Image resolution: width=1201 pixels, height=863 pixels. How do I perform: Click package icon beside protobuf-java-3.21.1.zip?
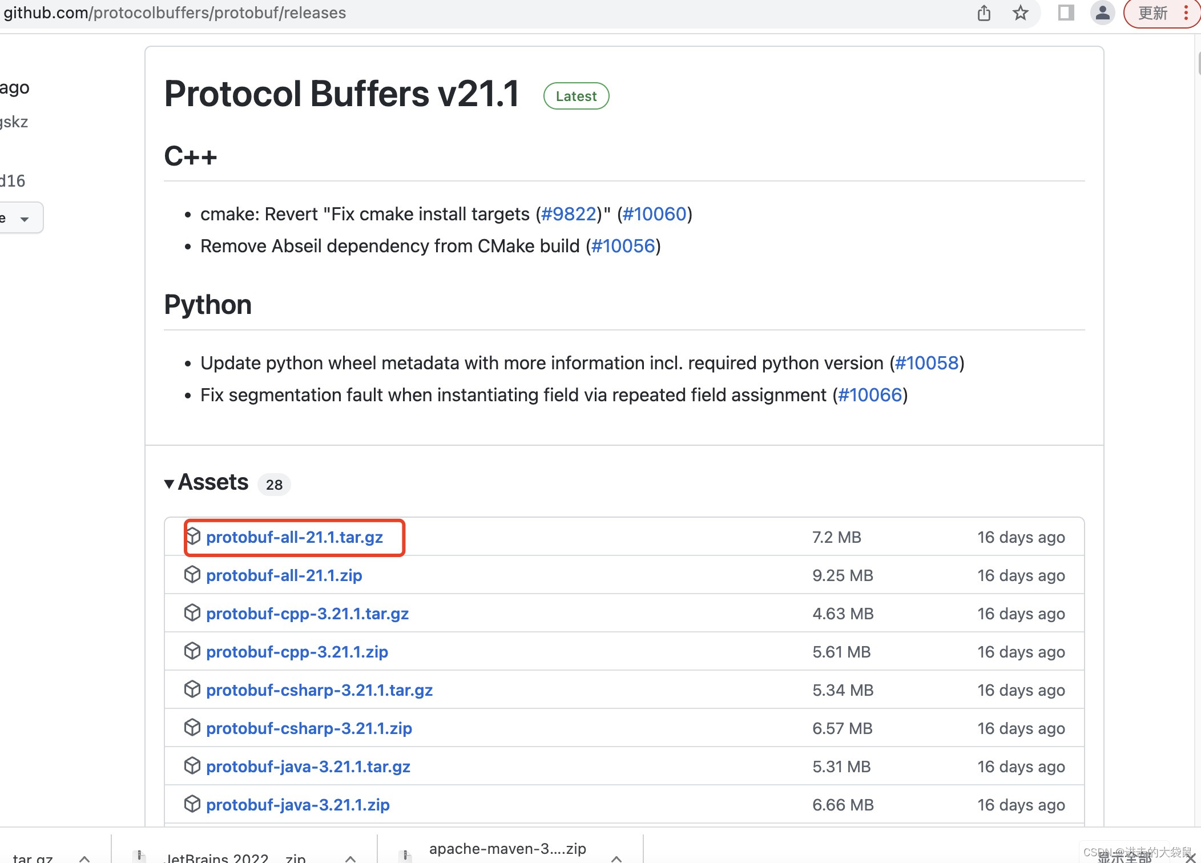(192, 804)
